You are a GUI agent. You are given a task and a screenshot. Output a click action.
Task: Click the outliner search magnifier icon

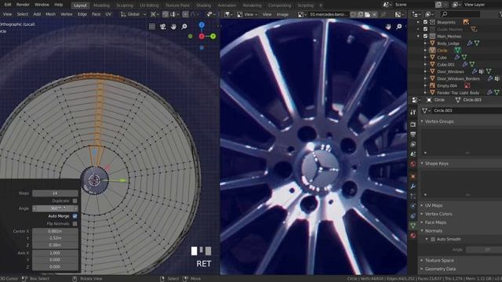click(445, 14)
